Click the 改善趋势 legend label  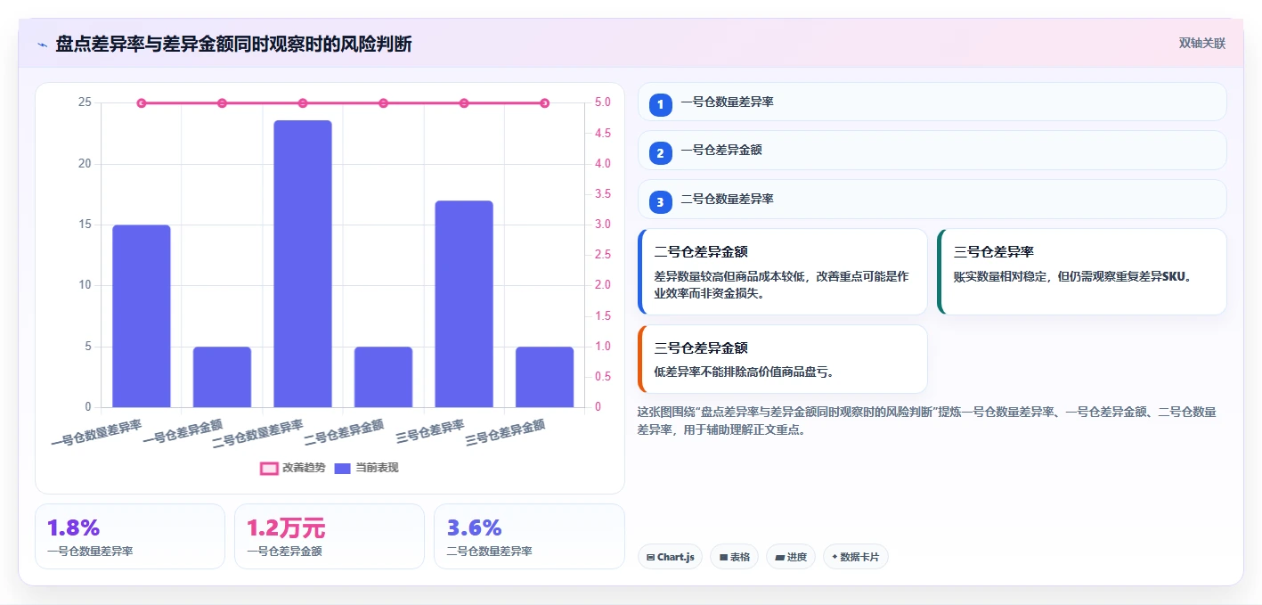304,468
